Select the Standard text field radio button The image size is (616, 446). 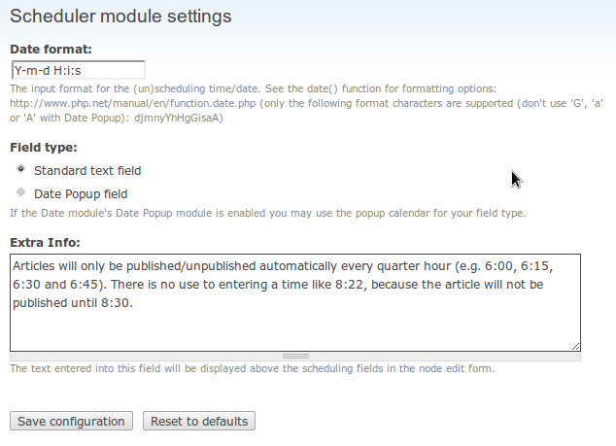click(x=21, y=169)
